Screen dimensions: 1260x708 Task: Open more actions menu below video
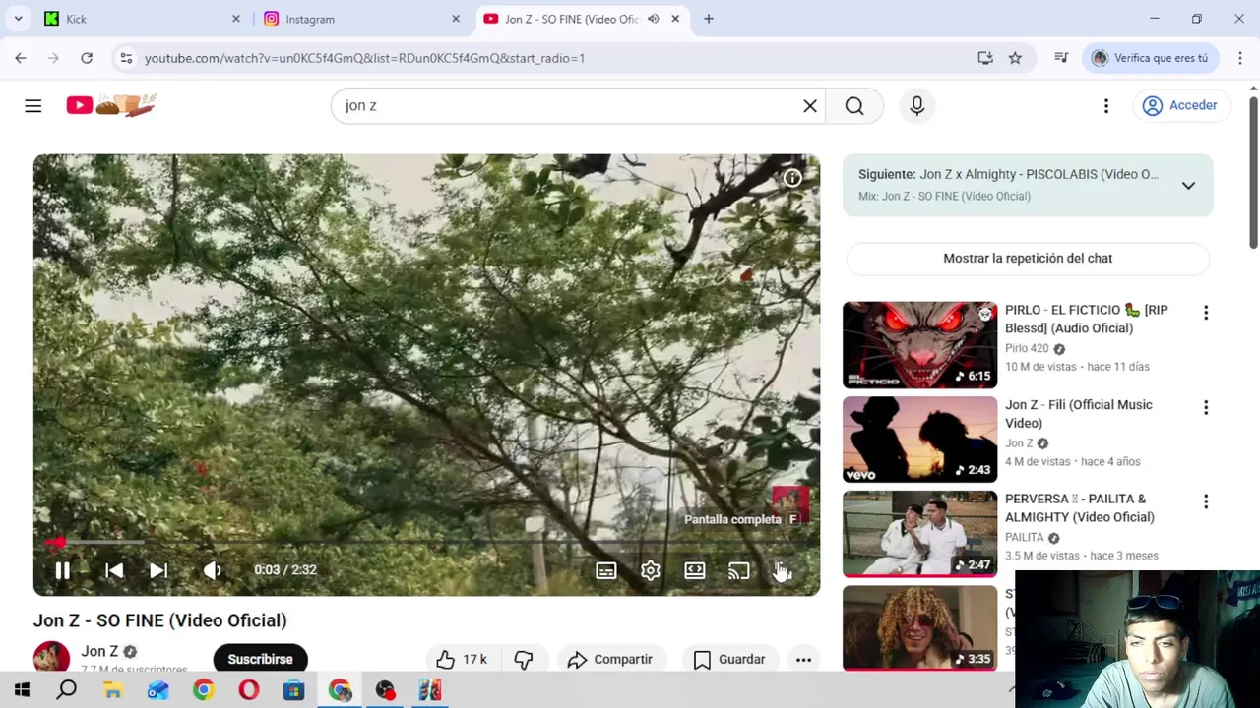click(x=803, y=659)
